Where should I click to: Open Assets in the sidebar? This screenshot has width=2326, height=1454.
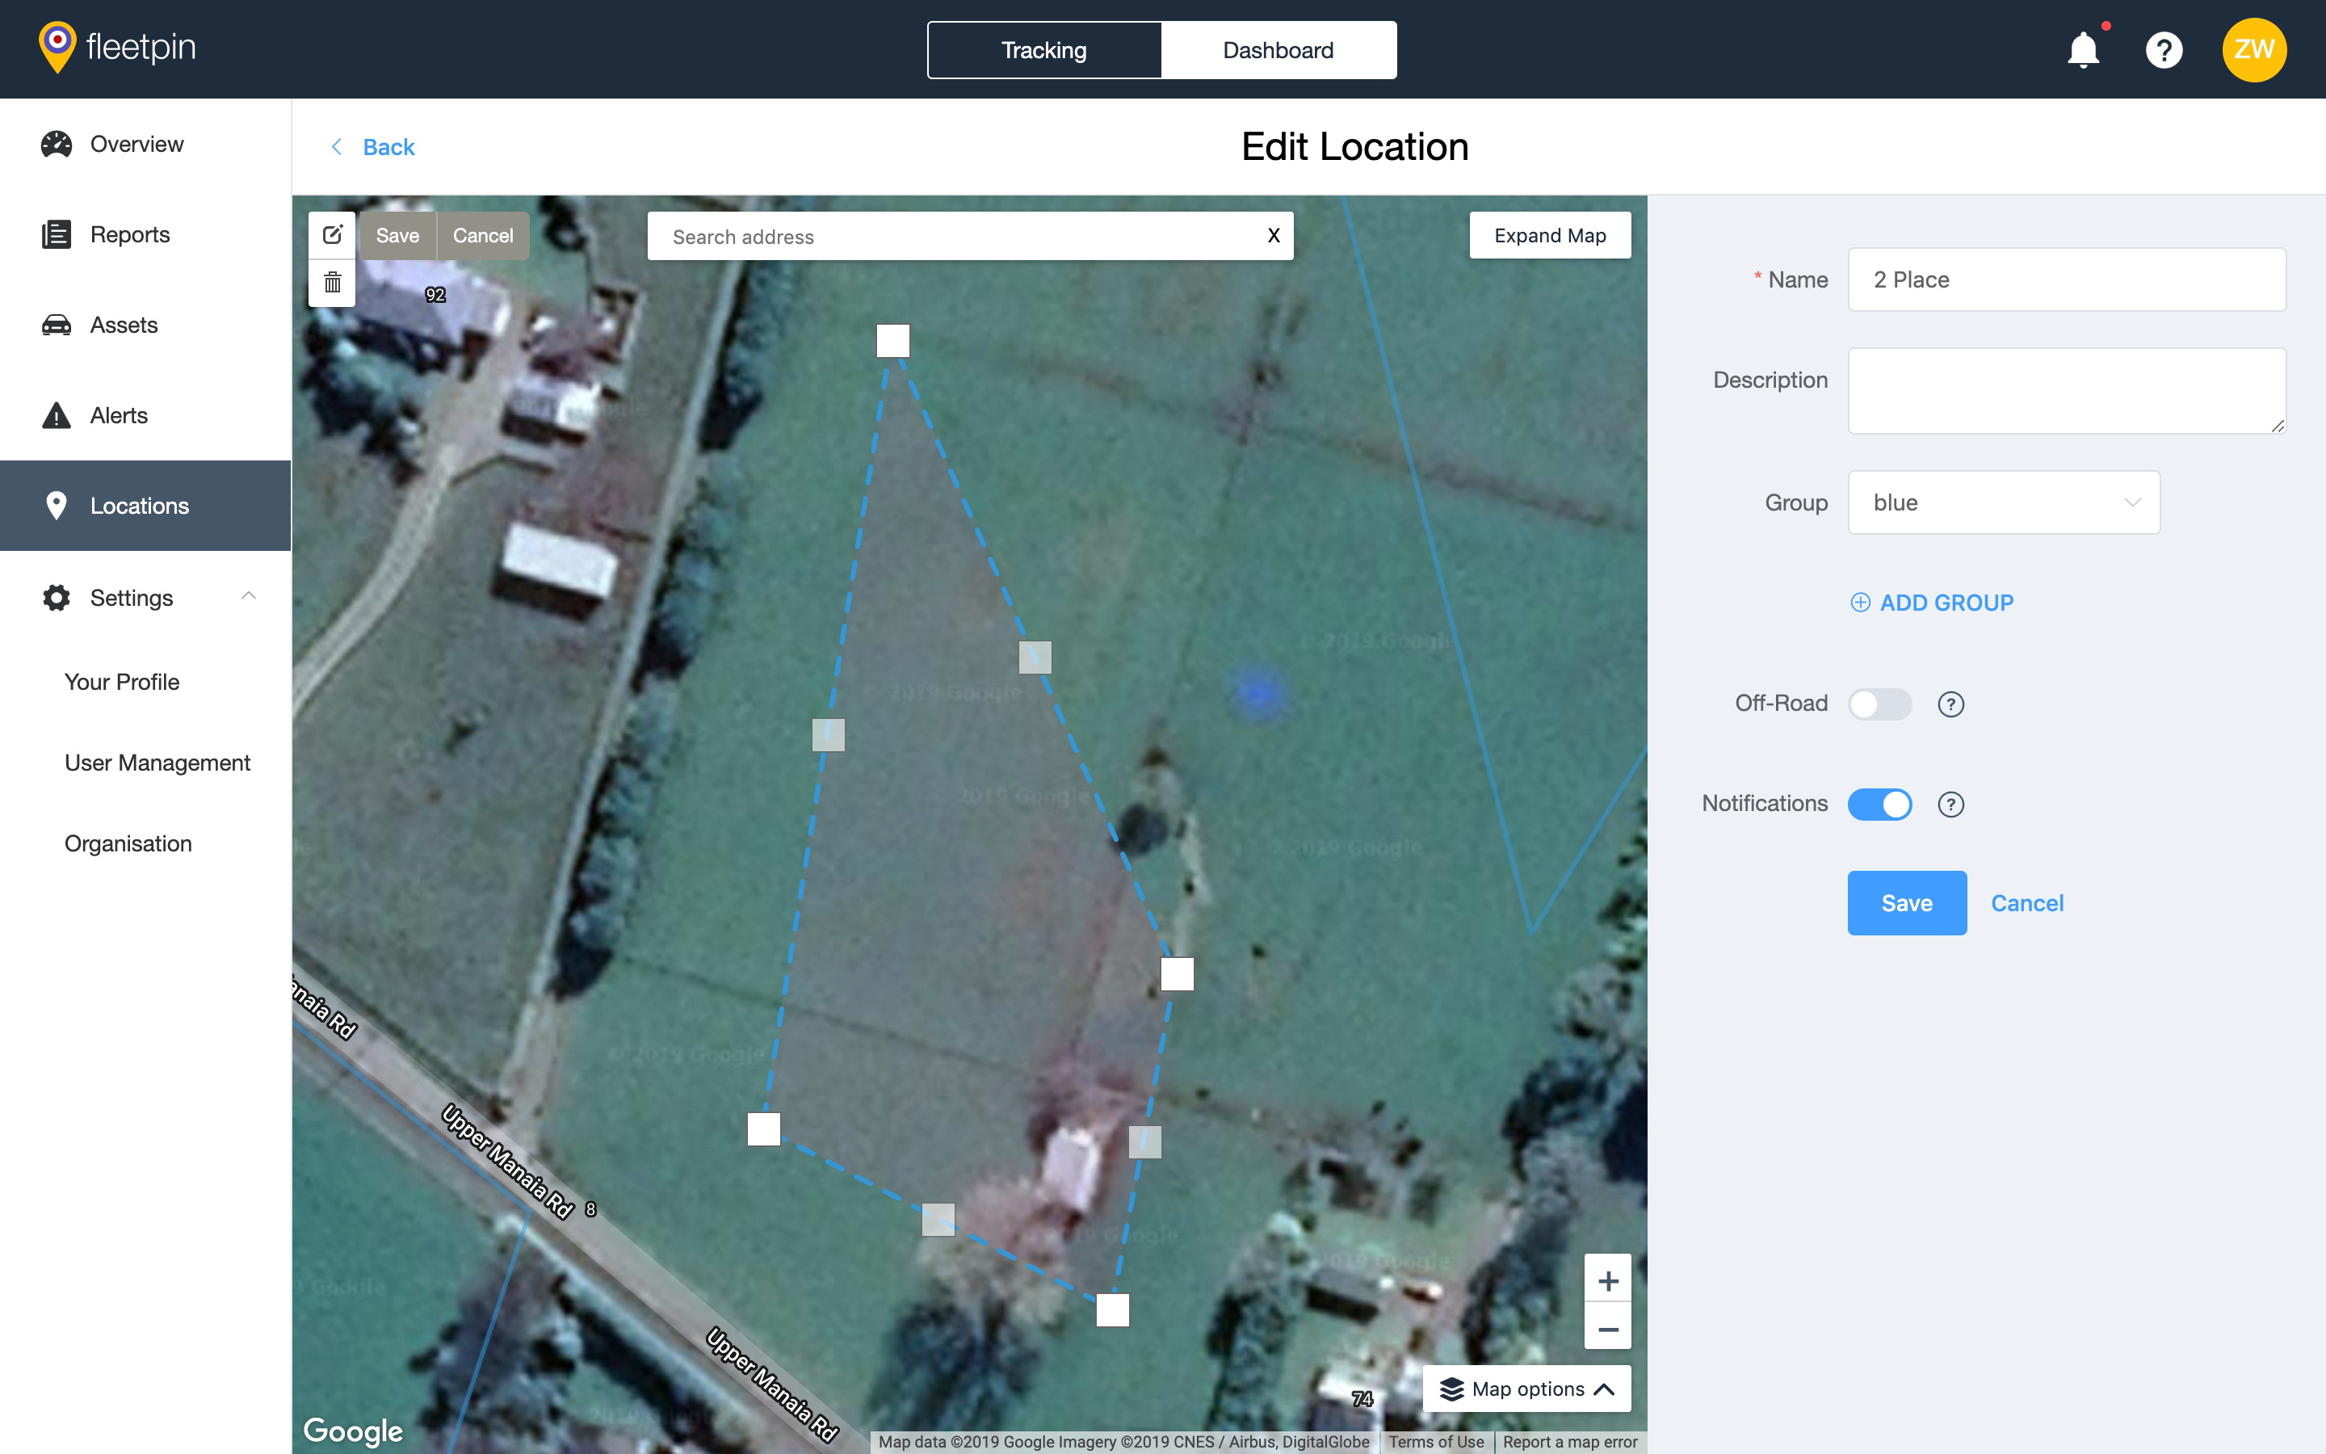[x=145, y=325]
